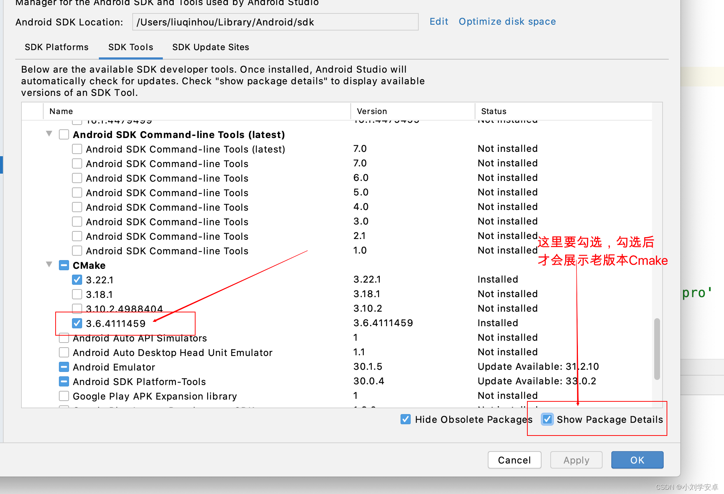Toggle Hide Obsolete Packages checkbox
The image size is (724, 494).
coord(406,420)
